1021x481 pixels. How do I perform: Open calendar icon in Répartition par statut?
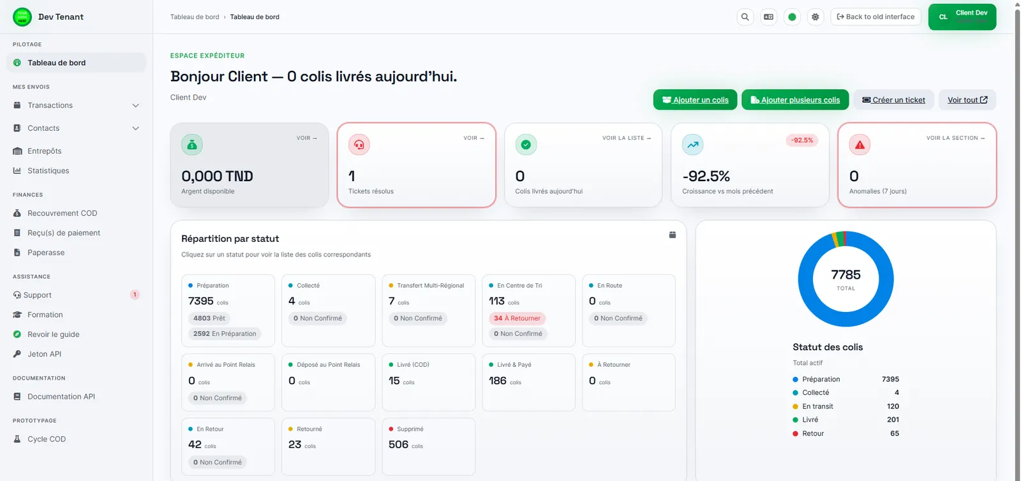pos(673,235)
